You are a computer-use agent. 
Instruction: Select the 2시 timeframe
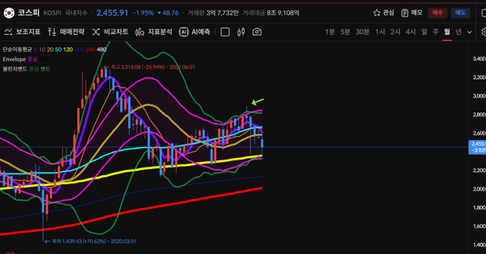click(395, 31)
